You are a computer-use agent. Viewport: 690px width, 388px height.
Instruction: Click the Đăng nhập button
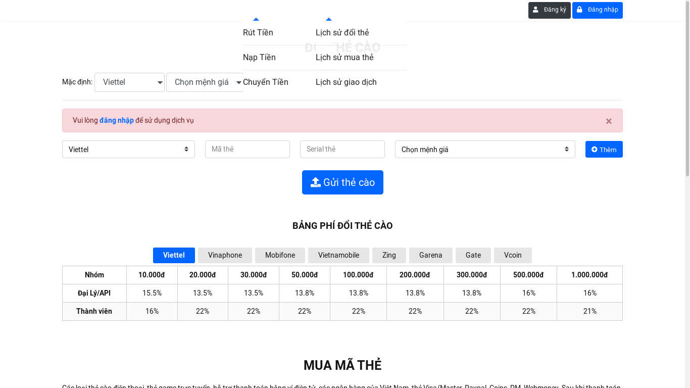pyautogui.click(x=597, y=10)
